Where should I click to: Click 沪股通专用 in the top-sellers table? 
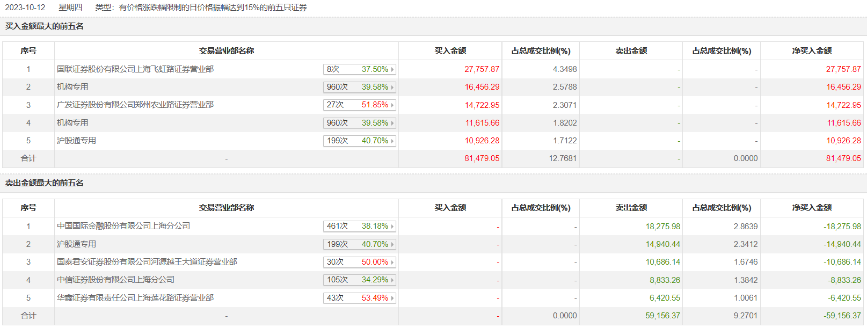pos(77,244)
